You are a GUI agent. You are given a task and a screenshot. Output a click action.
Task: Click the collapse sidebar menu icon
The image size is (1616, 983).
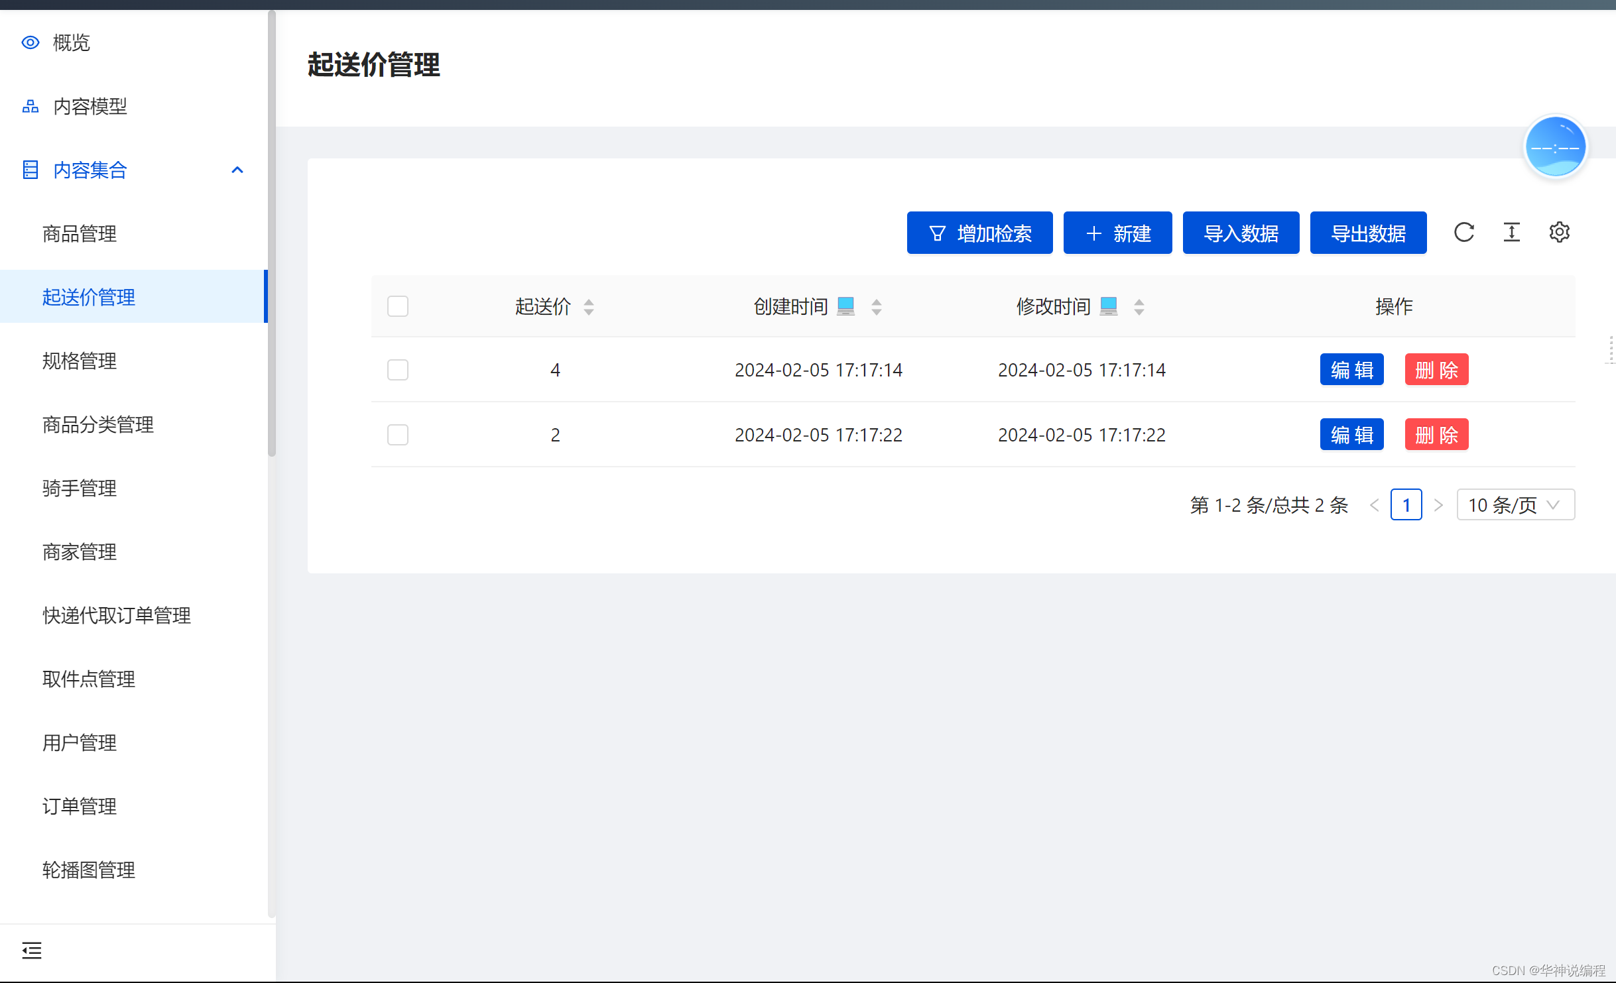[x=31, y=950]
